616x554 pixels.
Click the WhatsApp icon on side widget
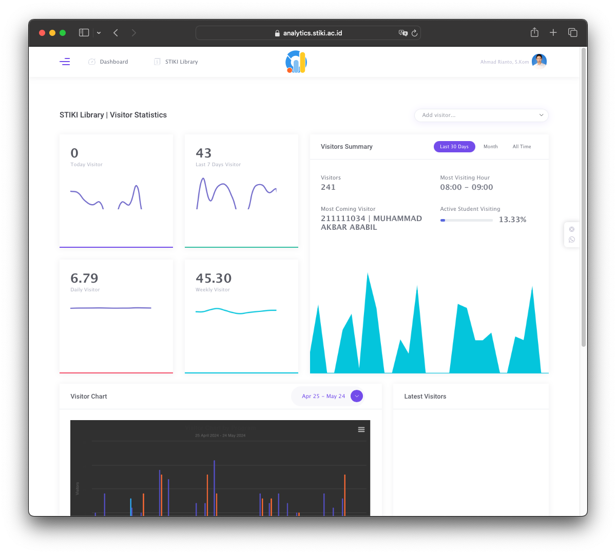(x=572, y=240)
